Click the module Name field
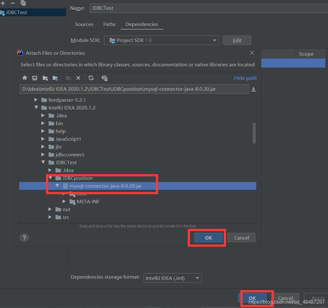The height and width of the screenshot is (308, 328). 209,8
